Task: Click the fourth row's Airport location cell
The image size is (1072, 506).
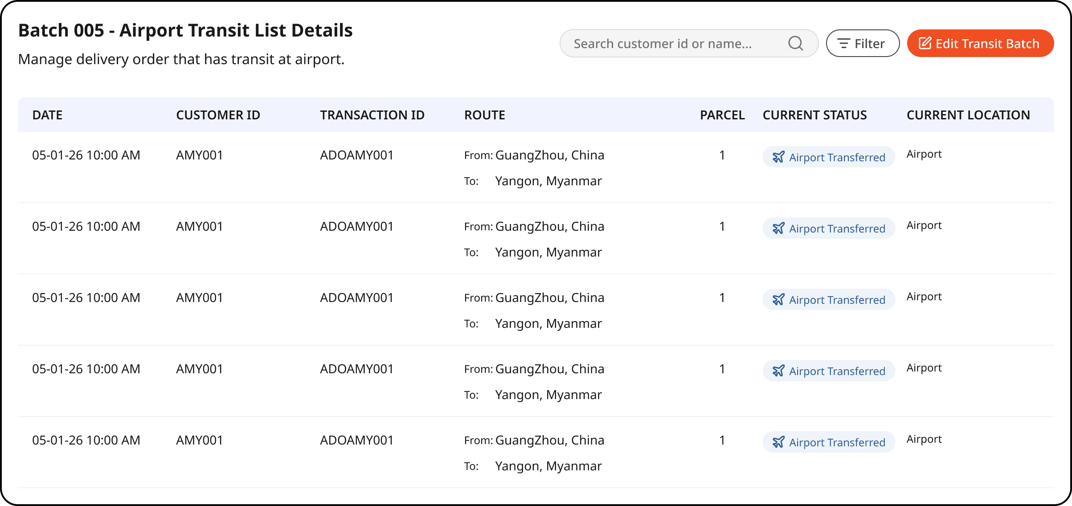Action: coord(924,368)
